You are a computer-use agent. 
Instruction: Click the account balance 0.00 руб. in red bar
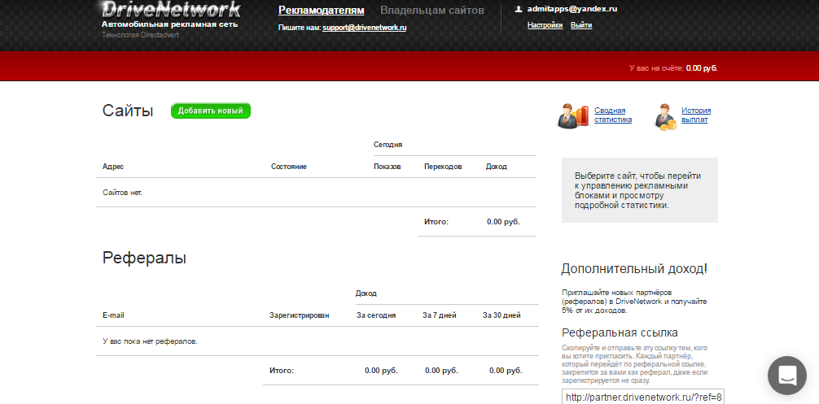pos(702,67)
